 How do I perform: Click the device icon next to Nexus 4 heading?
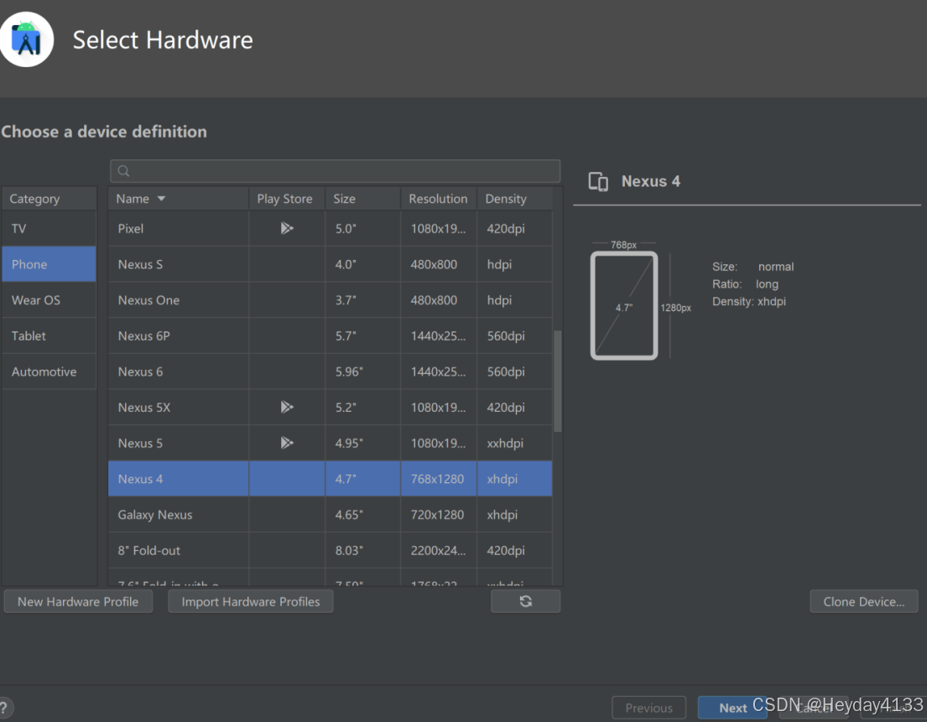coord(597,181)
